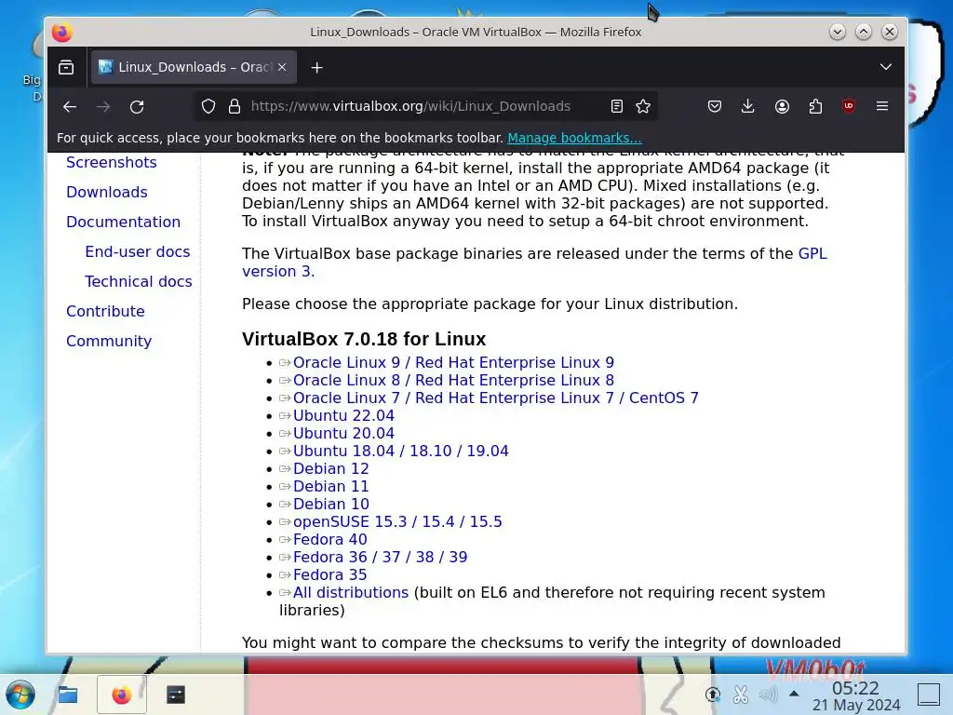The width and height of the screenshot is (953, 715).
Task: Open the GPL version 3 link
Action: (x=812, y=253)
